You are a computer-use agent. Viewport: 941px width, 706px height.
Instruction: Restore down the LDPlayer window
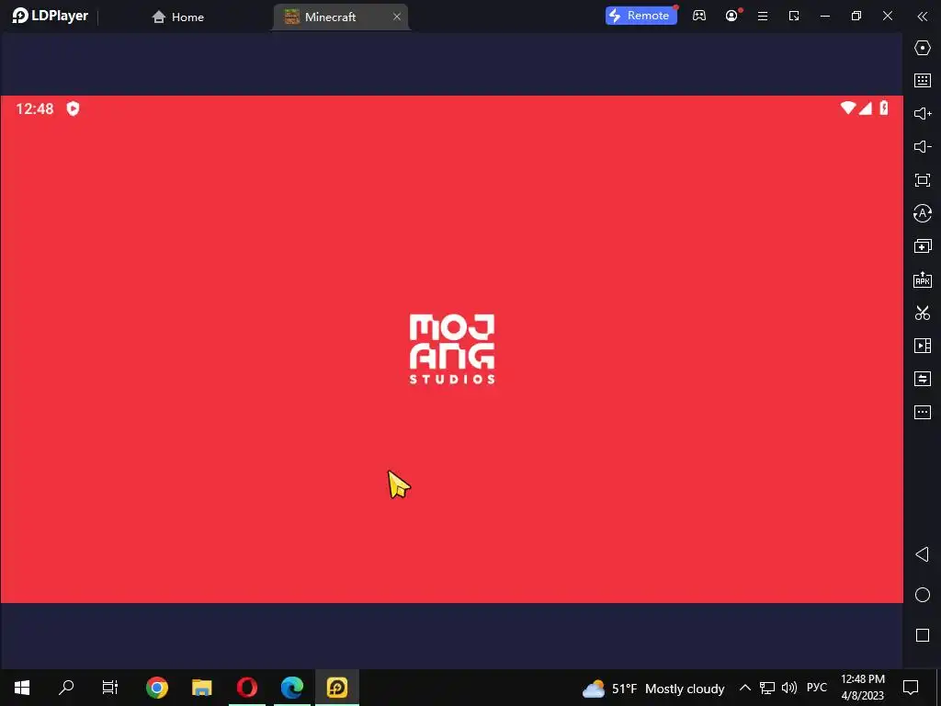[x=856, y=17]
